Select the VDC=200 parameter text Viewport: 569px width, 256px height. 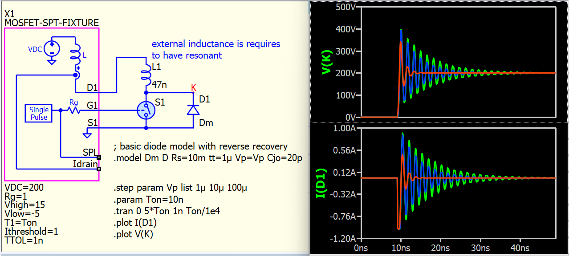(24, 188)
